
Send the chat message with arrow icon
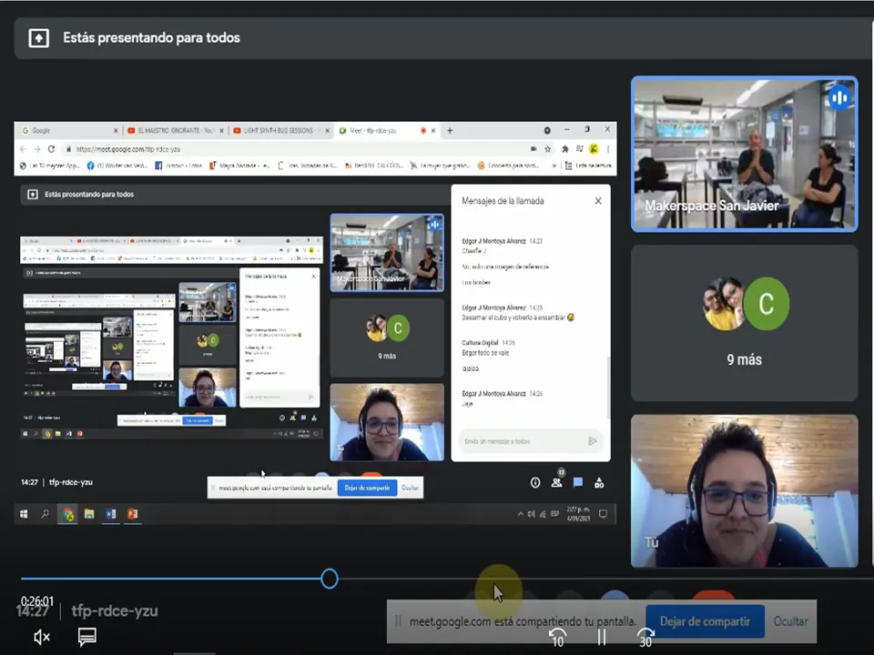tap(593, 441)
